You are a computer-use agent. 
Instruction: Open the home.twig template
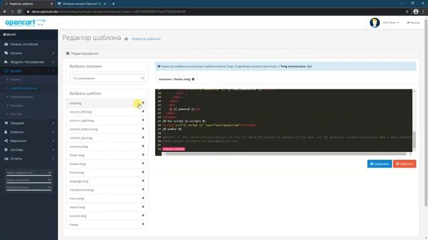tap(107, 173)
